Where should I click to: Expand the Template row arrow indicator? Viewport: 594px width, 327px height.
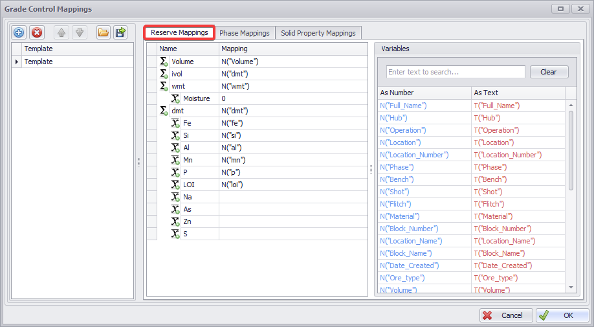tap(17, 62)
